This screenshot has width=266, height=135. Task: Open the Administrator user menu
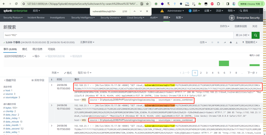tap(175, 11)
